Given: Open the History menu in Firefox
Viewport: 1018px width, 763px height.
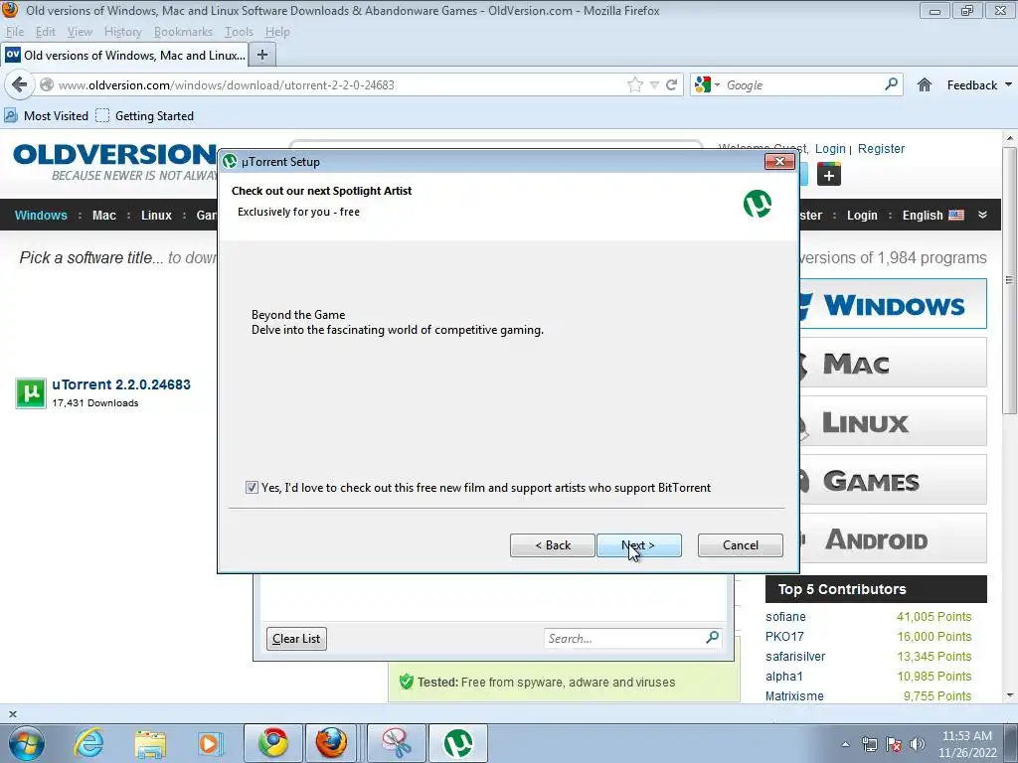Looking at the screenshot, I should (x=122, y=32).
